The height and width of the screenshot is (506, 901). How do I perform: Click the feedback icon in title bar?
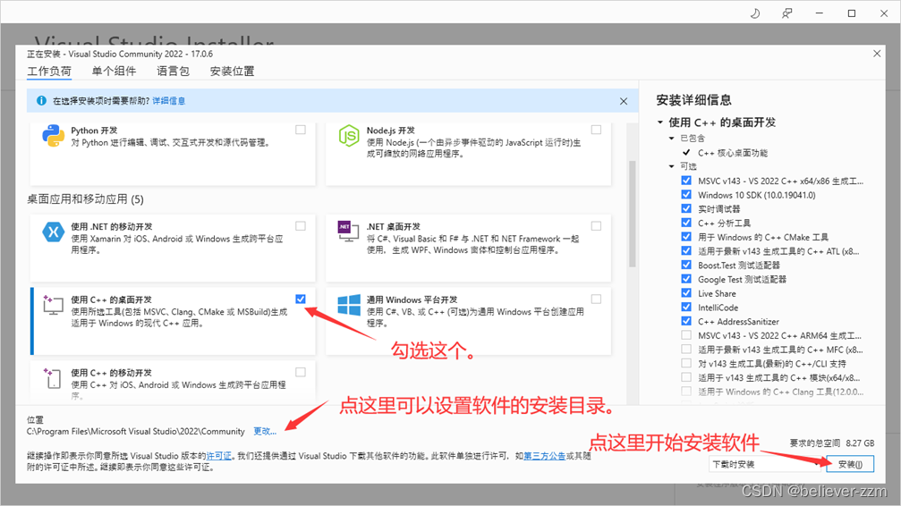tap(786, 13)
